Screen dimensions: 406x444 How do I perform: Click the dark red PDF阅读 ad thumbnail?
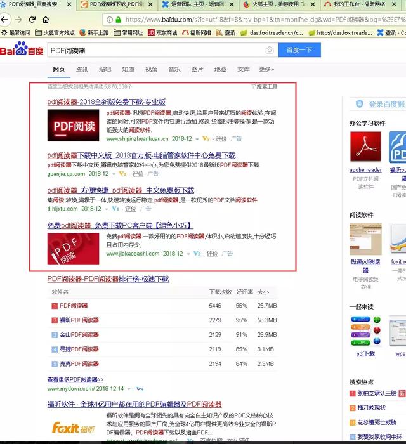(74, 126)
